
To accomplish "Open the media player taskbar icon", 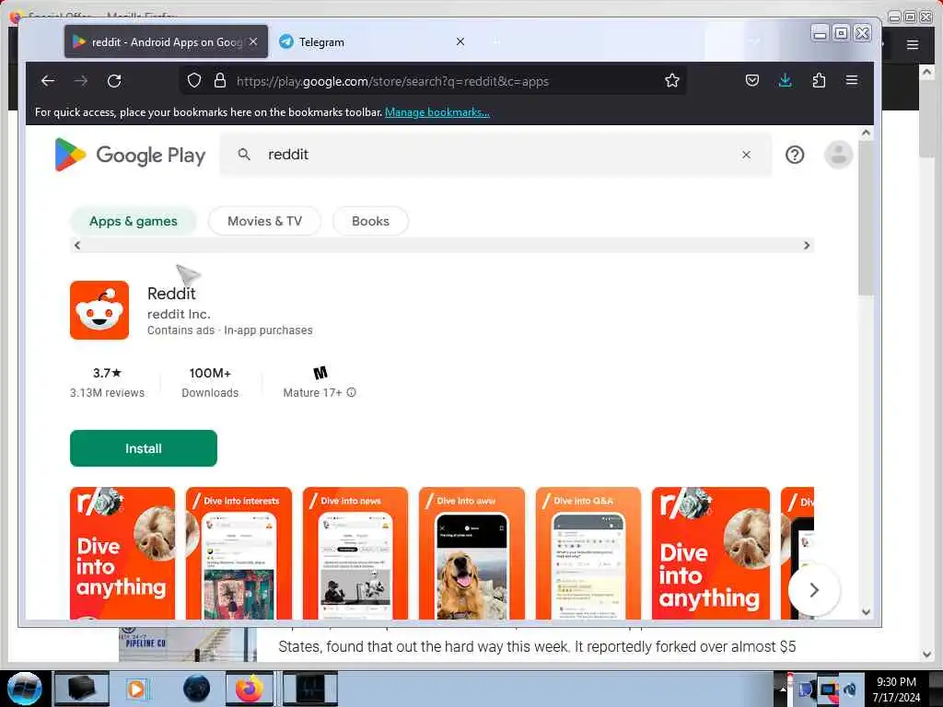I will [136, 689].
